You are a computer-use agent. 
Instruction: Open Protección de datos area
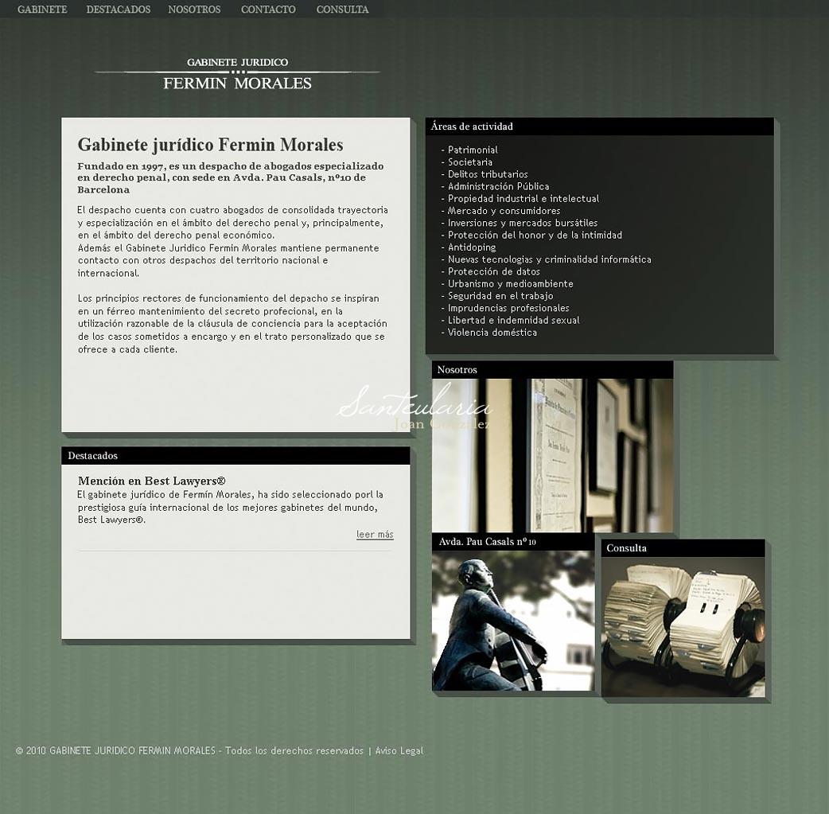click(x=493, y=272)
